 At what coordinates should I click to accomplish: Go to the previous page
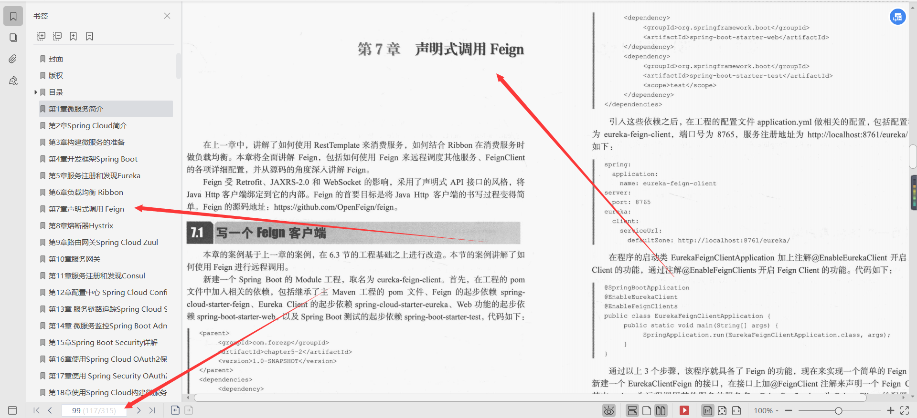point(50,410)
